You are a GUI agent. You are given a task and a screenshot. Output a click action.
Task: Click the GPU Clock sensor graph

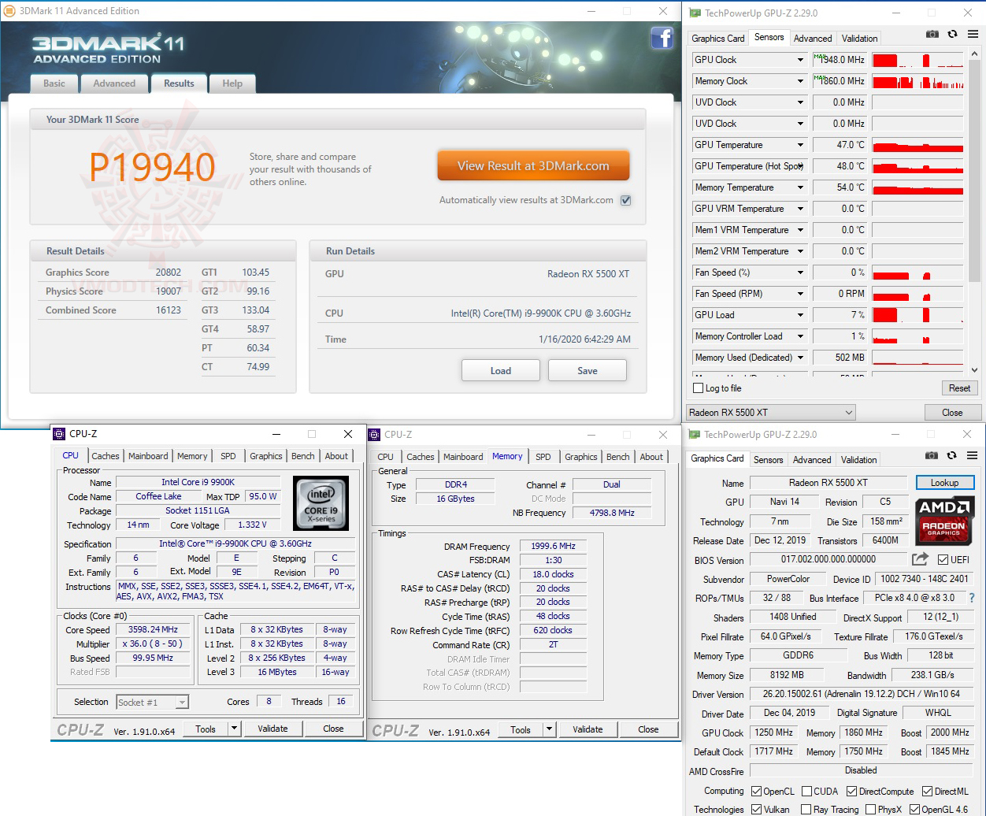pyautogui.click(x=917, y=60)
